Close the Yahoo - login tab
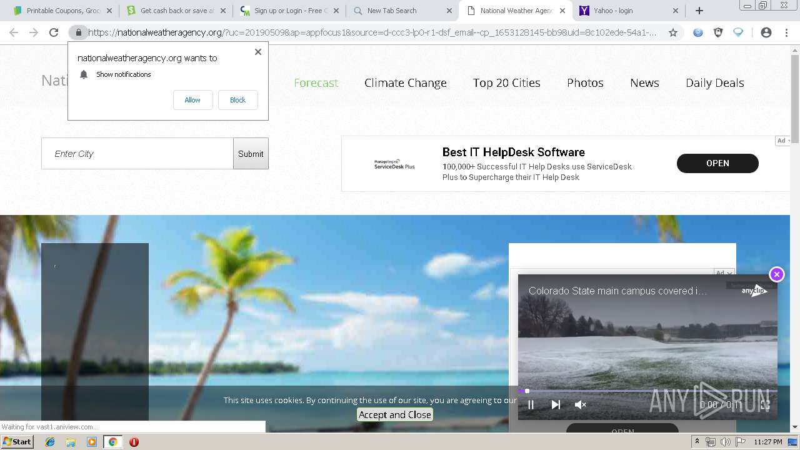The height and width of the screenshot is (450, 800). click(676, 11)
